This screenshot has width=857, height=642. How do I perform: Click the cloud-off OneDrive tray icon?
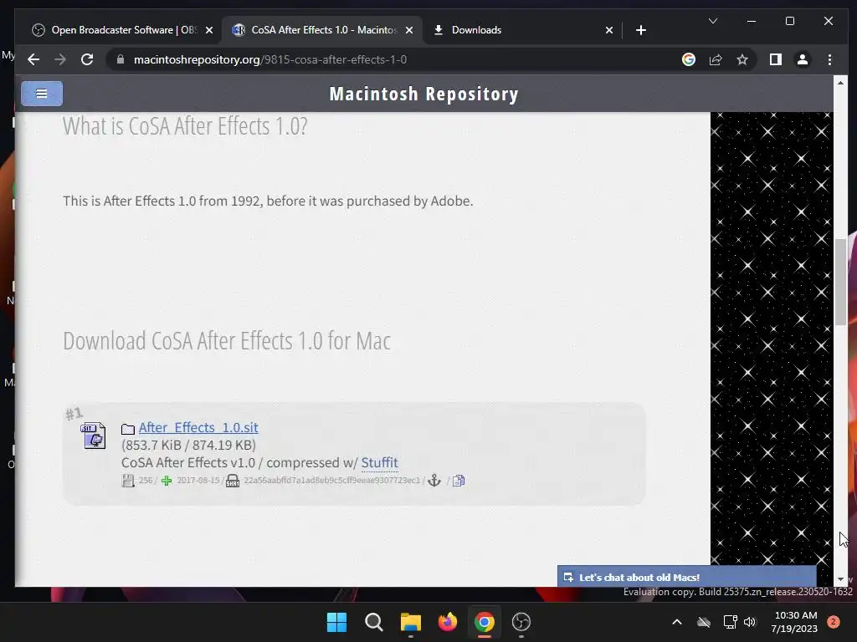(x=704, y=622)
